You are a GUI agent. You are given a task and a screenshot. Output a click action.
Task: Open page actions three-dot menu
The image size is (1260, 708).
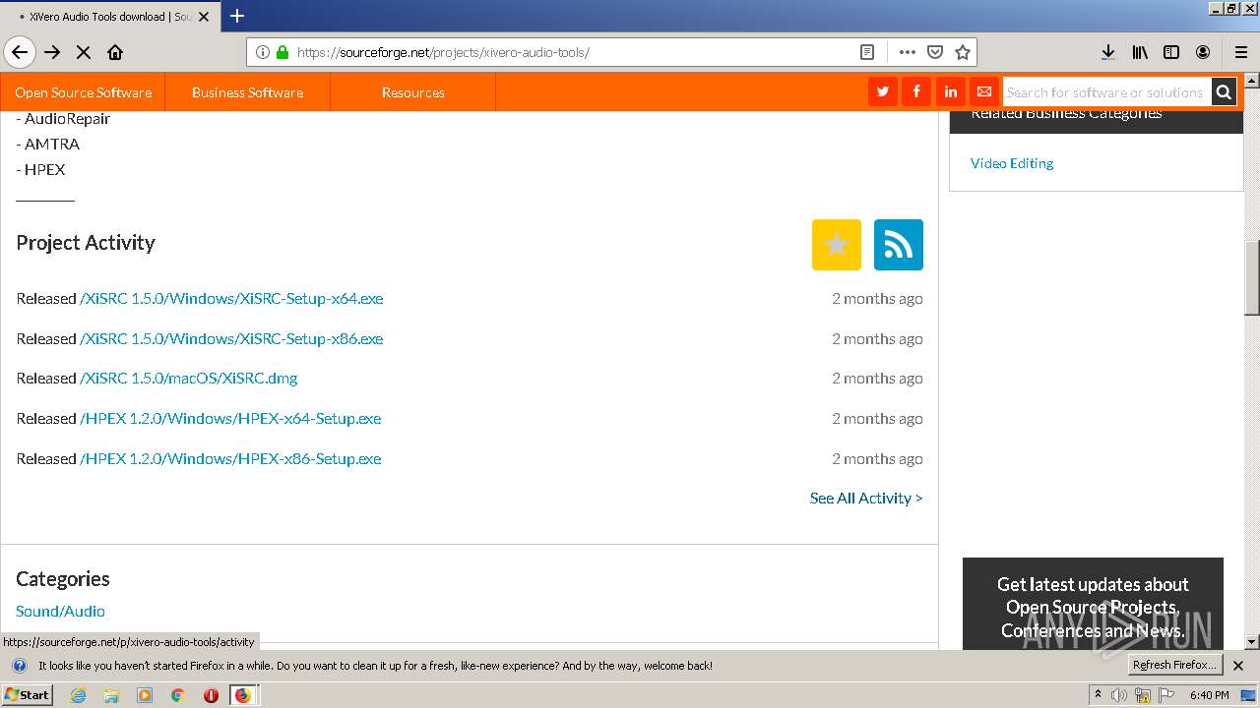click(908, 52)
